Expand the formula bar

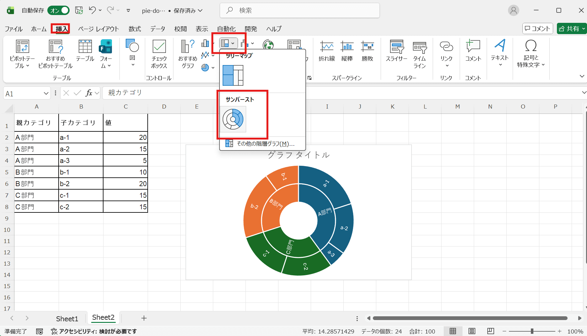[x=584, y=93]
